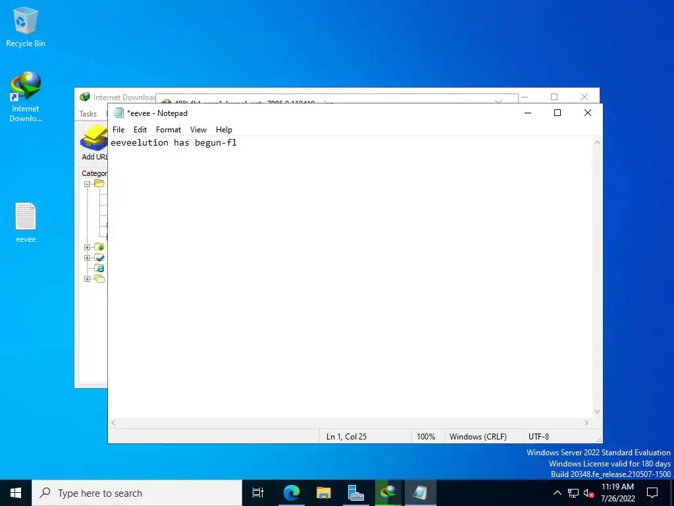The width and height of the screenshot is (674, 506).
Task: Minimize the Internet Download Manager window
Action: point(525,97)
